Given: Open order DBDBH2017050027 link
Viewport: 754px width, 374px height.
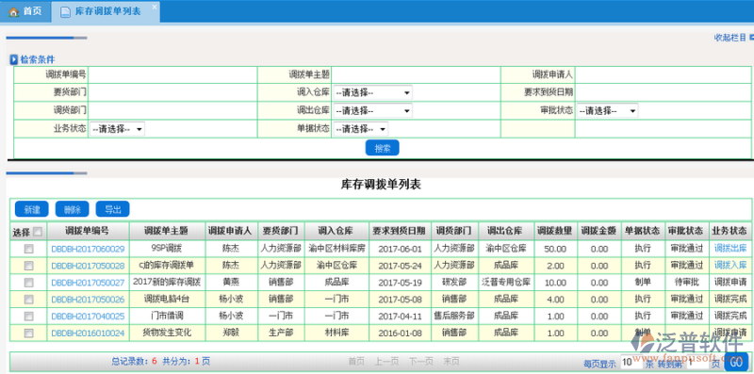Looking at the screenshot, I should click(x=88, y=283).
